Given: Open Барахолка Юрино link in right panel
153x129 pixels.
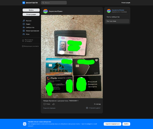Looking at the screenshot, I should (x=118, y=10).
